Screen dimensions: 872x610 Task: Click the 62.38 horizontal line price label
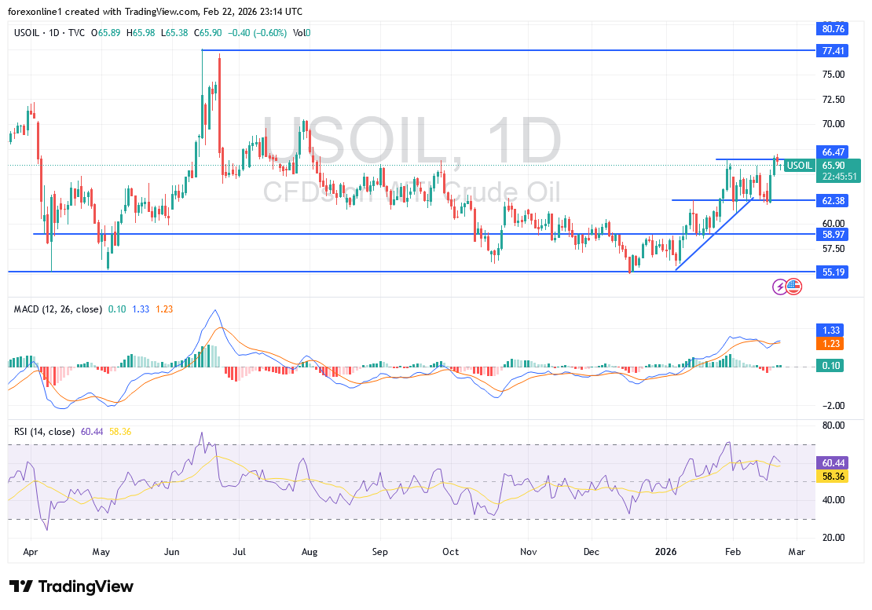tap(833, 200)
